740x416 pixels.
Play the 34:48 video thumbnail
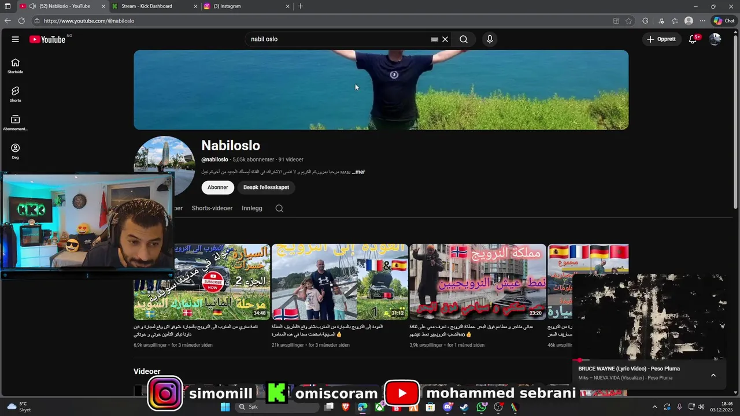[x=202, y=282]
